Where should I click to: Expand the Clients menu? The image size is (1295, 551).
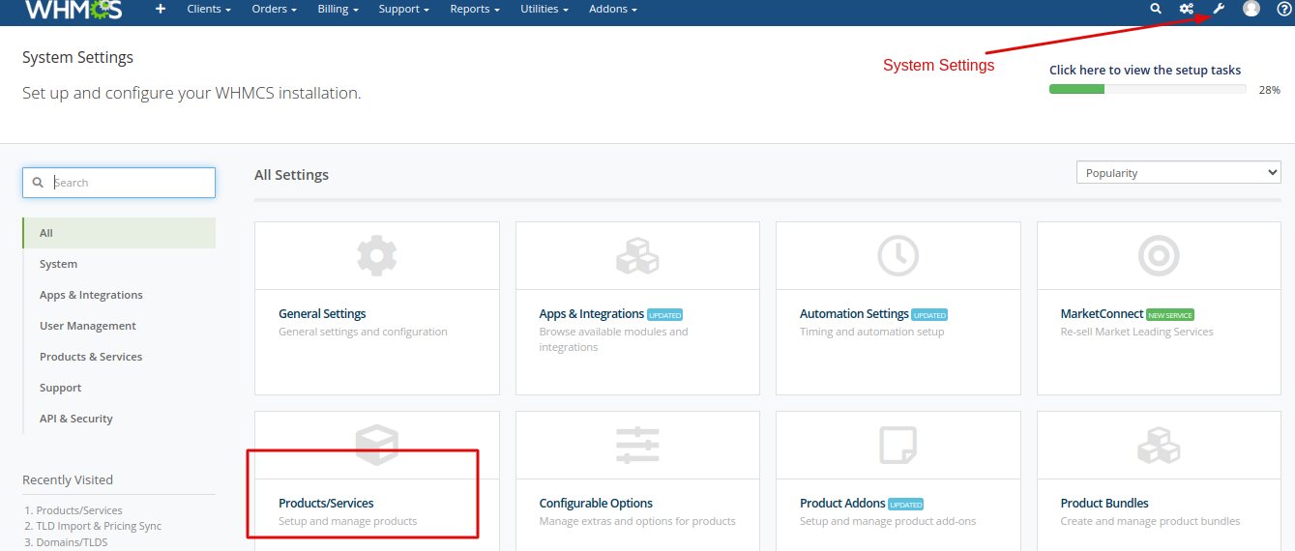[209, 9]
